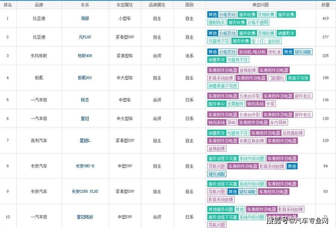Select the 价格不透明 issue tag

257,22
